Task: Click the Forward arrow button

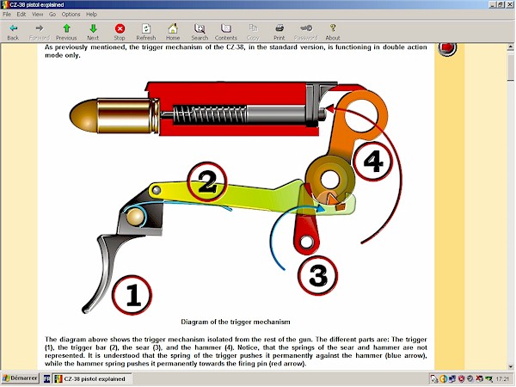Action: point(40,32)
